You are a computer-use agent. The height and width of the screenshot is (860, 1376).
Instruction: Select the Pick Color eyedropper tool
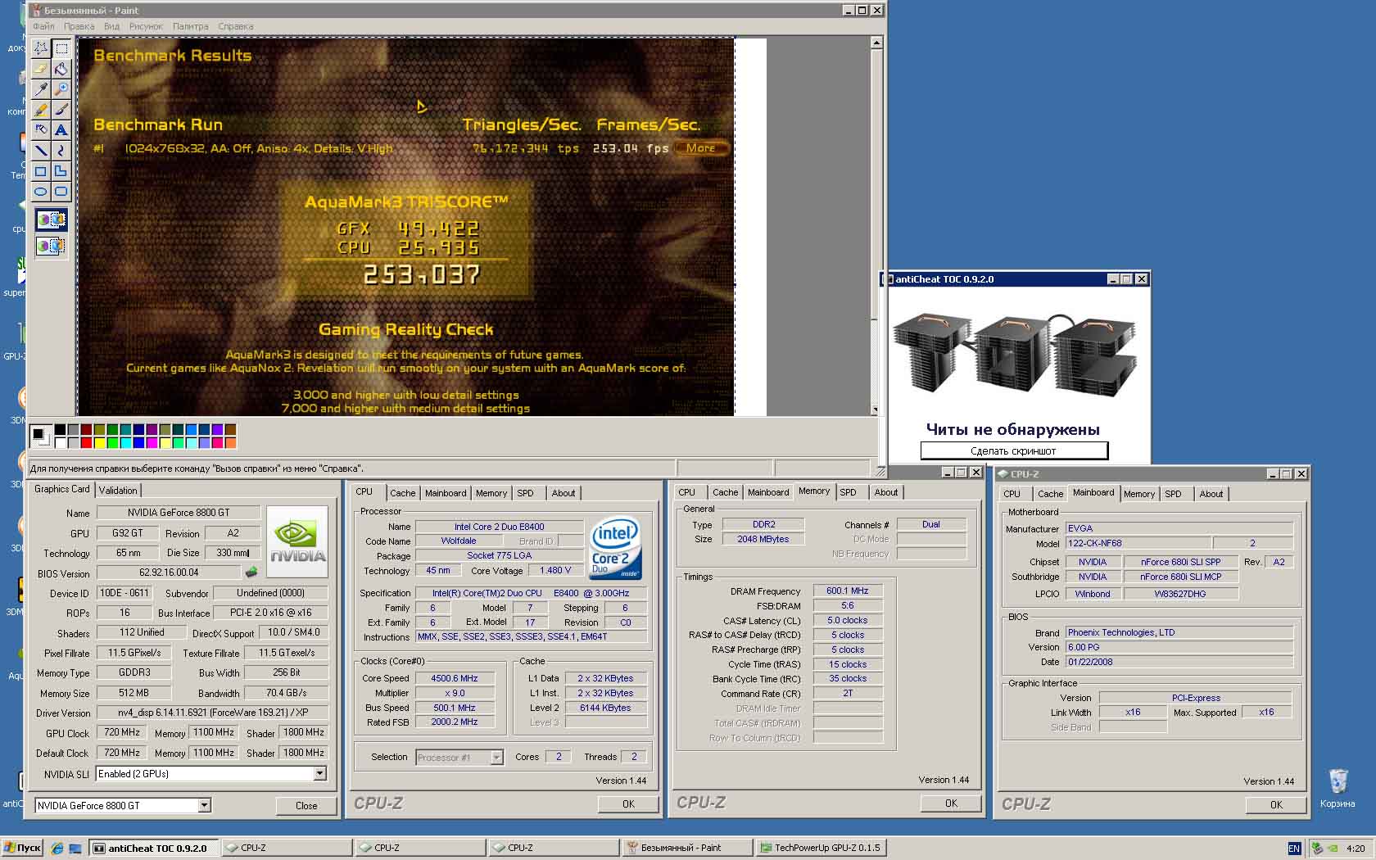40,89
